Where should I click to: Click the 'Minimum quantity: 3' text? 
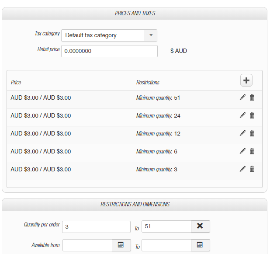pyautogui.click(x=156, y=169)
